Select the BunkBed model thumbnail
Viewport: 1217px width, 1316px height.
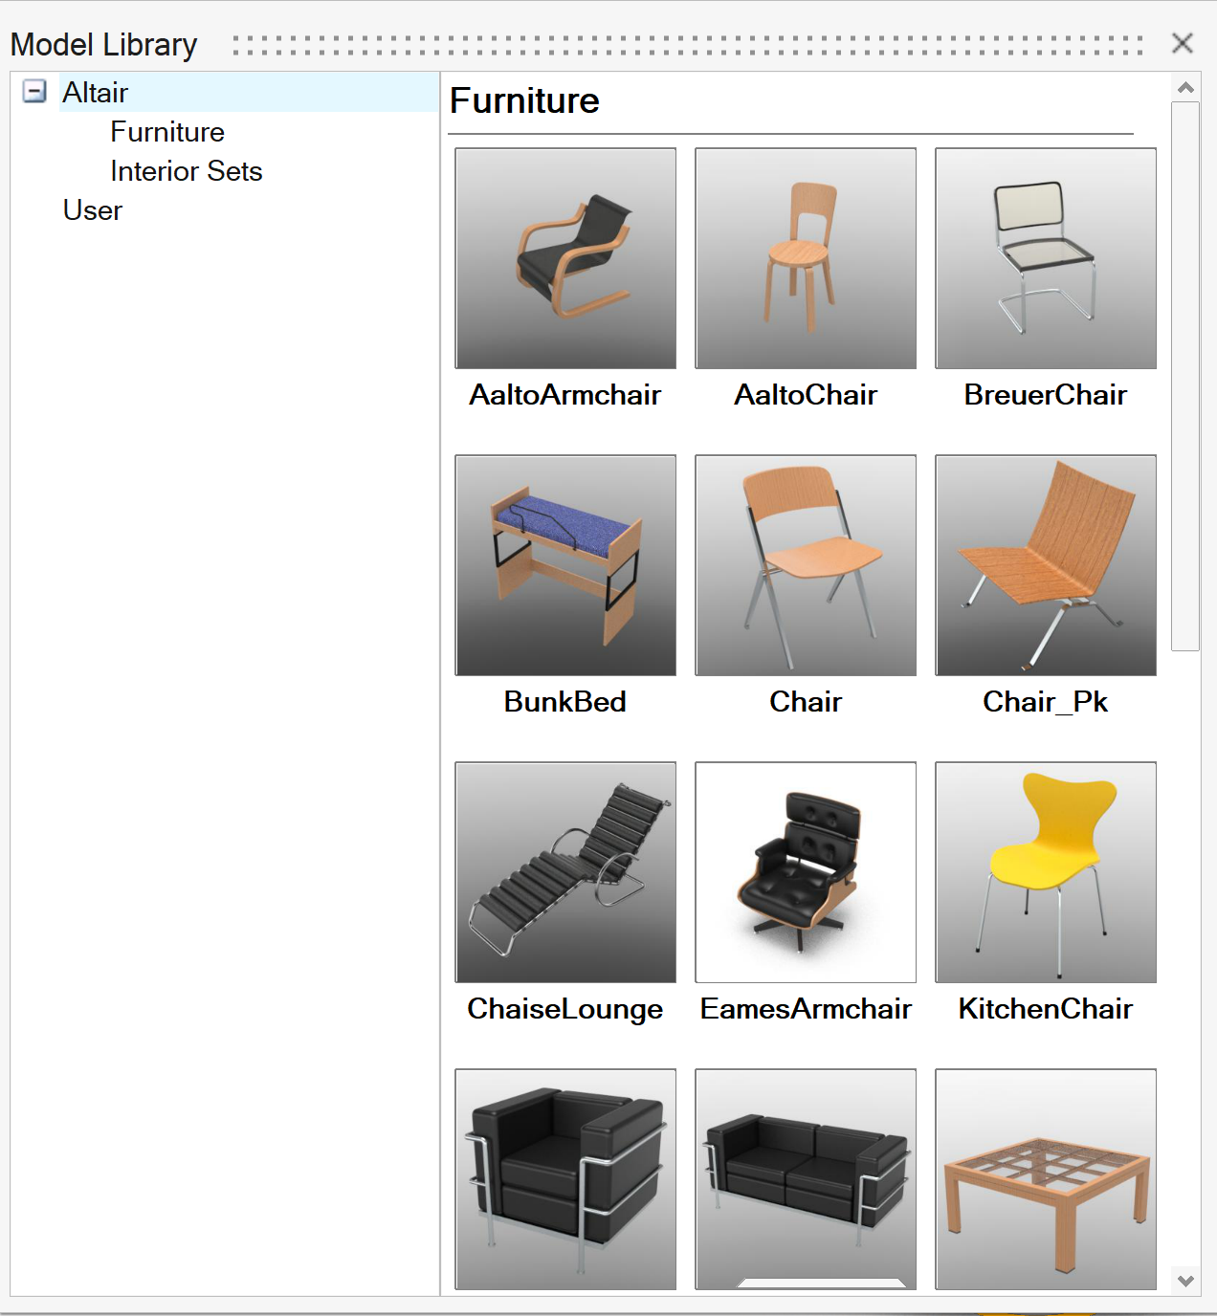[565, 565]
